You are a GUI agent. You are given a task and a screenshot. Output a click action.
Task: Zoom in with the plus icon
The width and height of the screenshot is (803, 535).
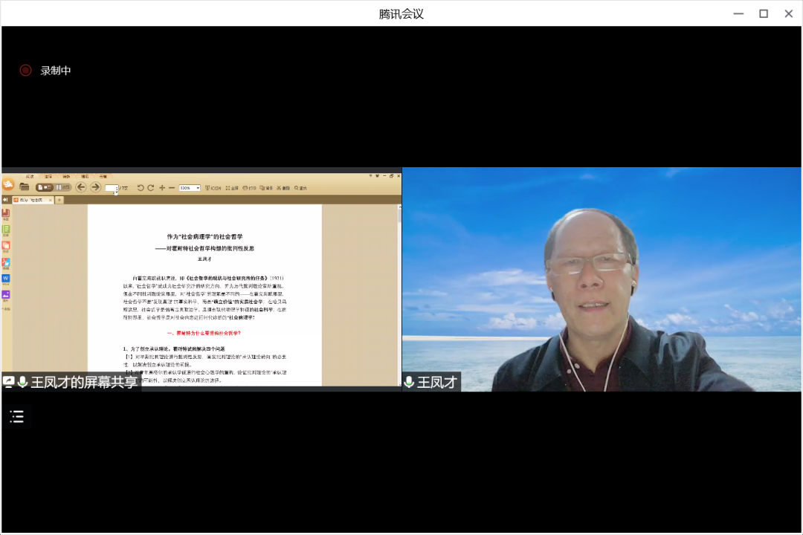click(x=162, y=188)
